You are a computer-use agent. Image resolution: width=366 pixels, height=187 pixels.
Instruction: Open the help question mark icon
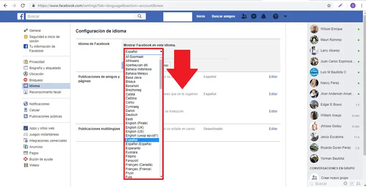click(x=276, y=16)
